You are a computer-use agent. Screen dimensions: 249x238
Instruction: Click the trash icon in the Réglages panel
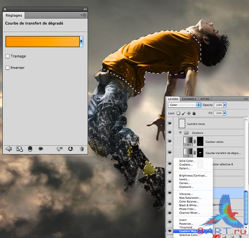tap(82, 149)
